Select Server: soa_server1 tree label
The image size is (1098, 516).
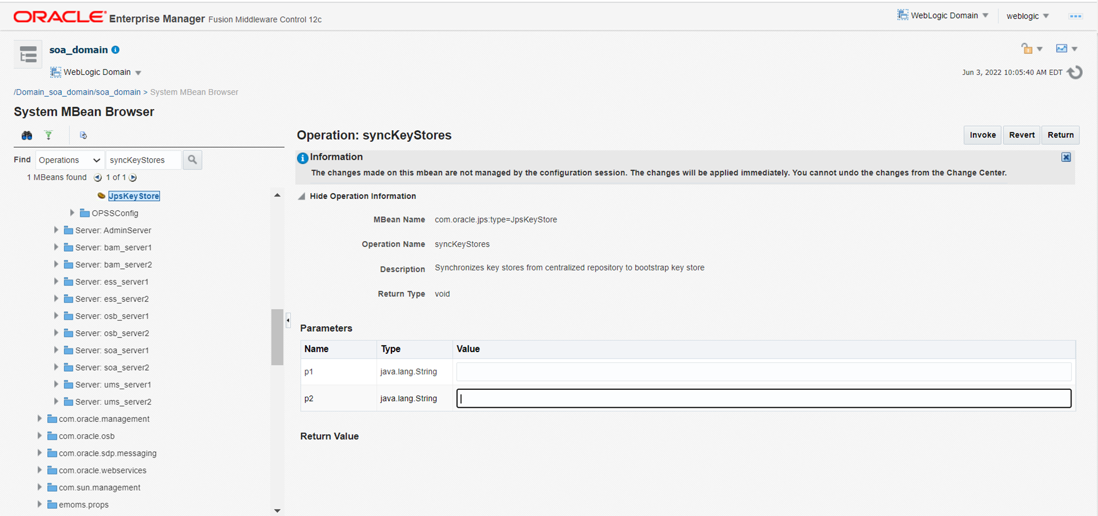click(112, 350)
